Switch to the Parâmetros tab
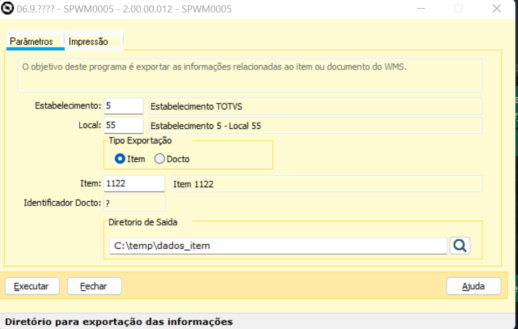The image size is (518, 329). (x=35, y=42)
